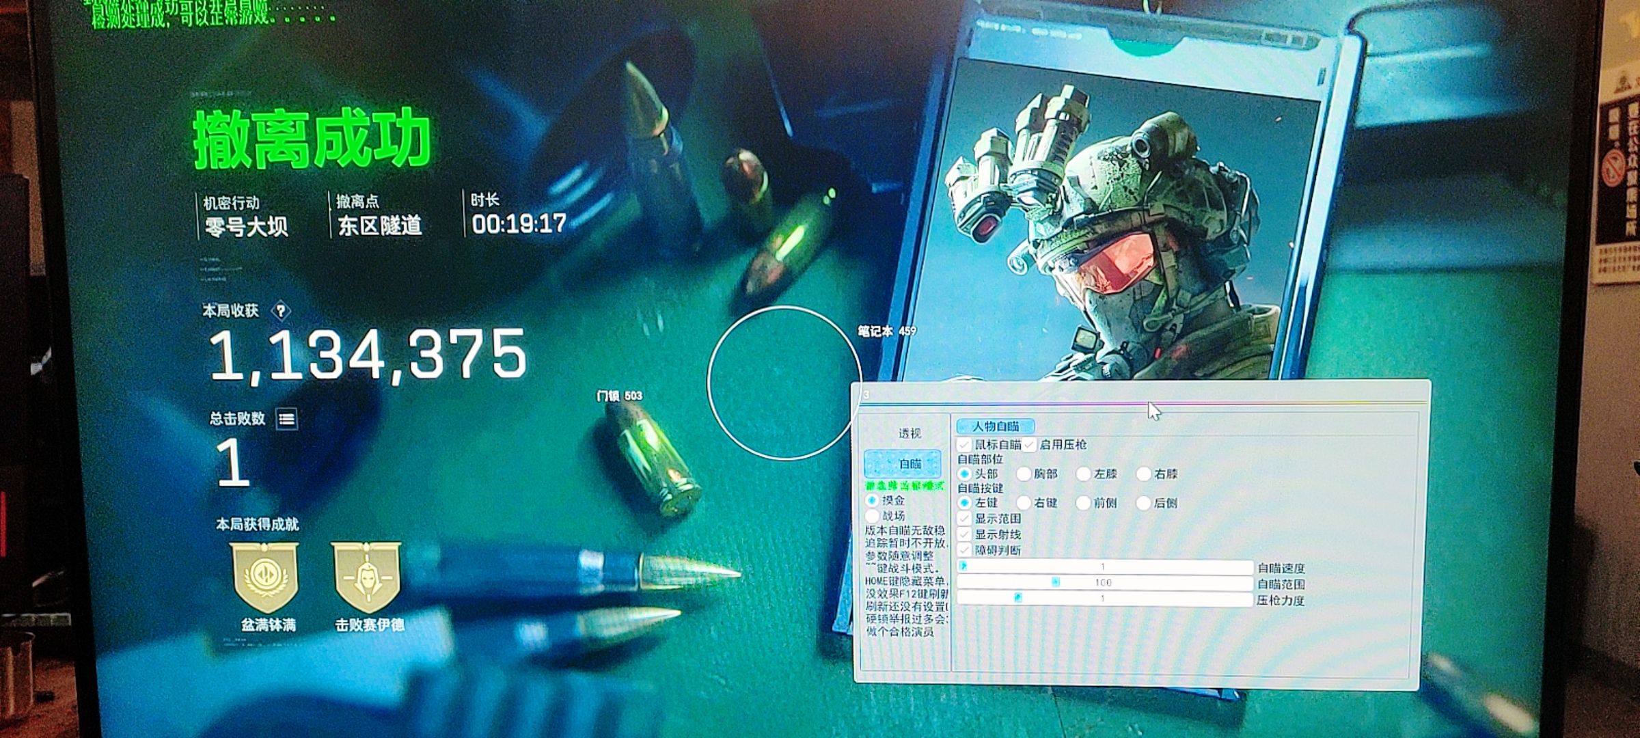Click the question mark icon beside 本局收获

[x=281, y=312]
